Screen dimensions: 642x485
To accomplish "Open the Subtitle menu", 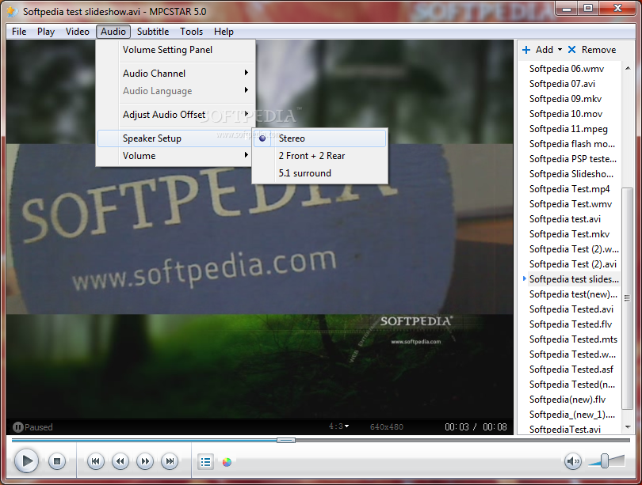I will tap(153, 32).
